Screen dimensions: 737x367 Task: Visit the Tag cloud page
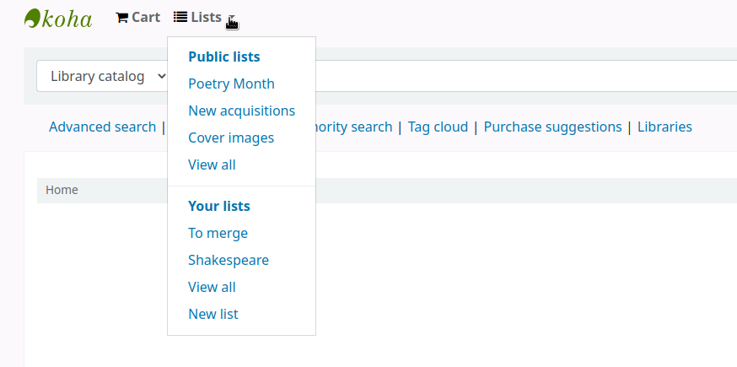438,127
